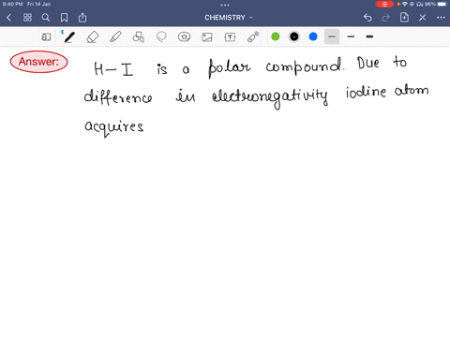Add a new page

[404, 18]
